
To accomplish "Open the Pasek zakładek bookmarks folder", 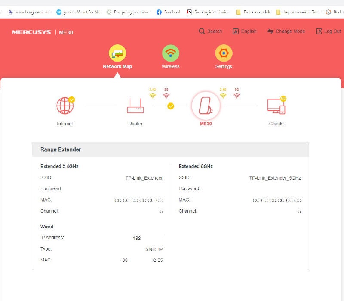I will click(253, 12).
